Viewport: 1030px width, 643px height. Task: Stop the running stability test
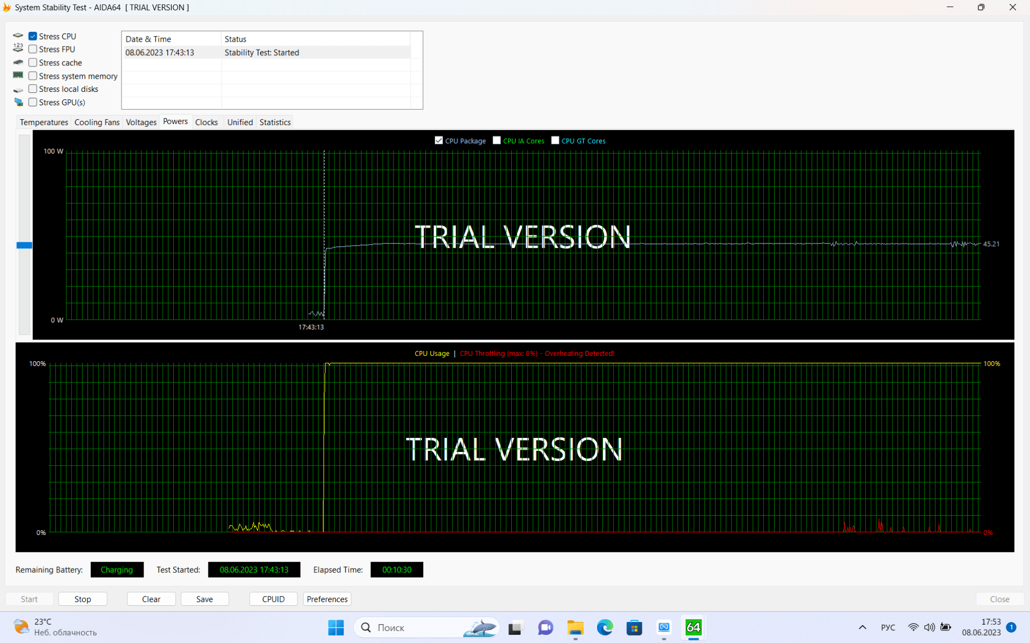[83, 599]
